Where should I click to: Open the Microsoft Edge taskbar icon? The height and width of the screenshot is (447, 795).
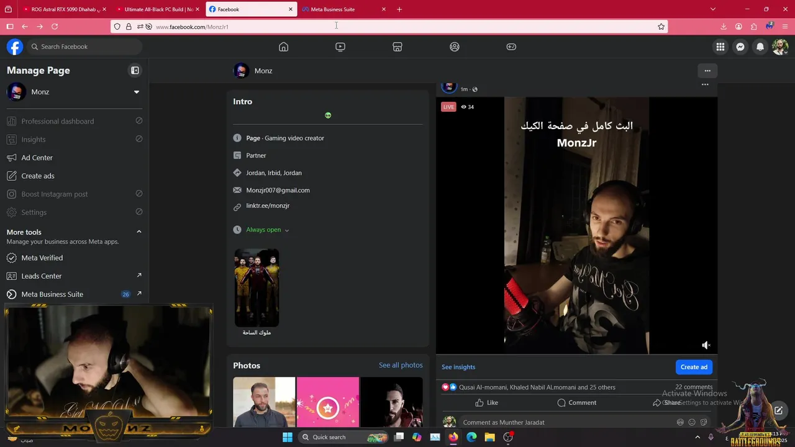(x=471, y=437)
